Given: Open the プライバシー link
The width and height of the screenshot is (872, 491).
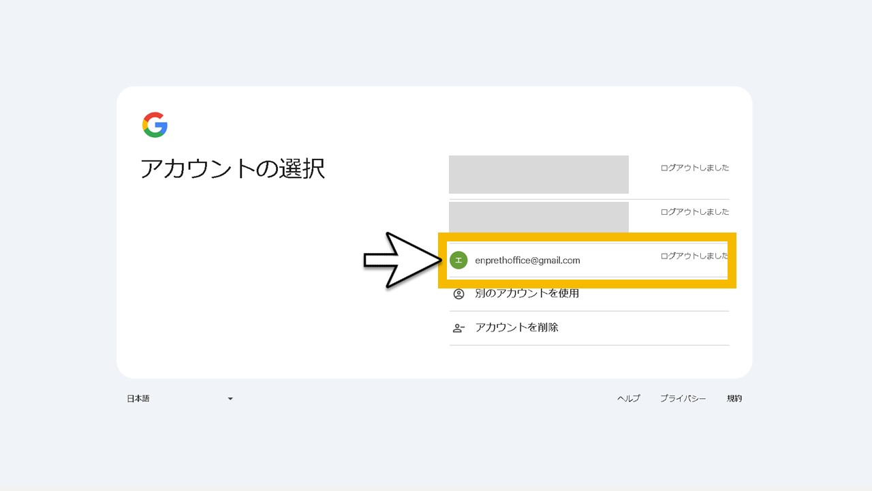Looking at the screenshot, I should pyautogui.click(x=682, y=399).
